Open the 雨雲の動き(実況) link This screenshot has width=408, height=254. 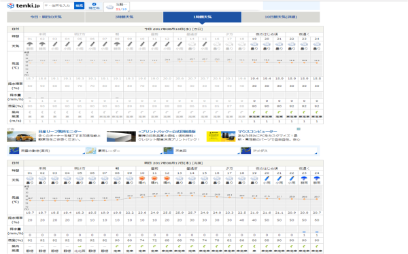click(35, 151)
